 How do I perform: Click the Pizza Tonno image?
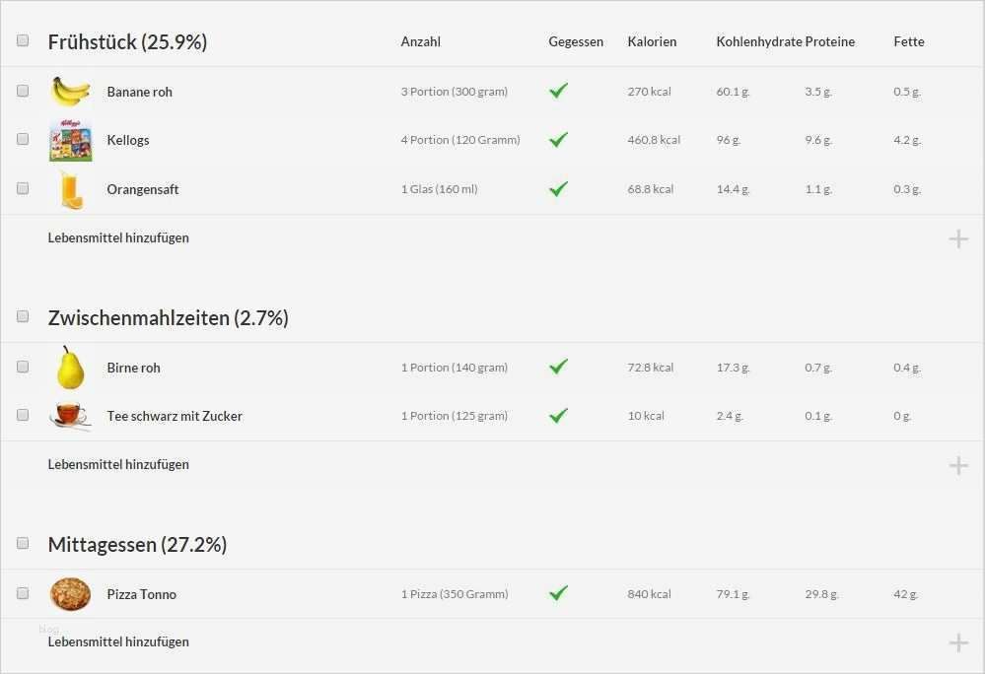click(71, 594)
